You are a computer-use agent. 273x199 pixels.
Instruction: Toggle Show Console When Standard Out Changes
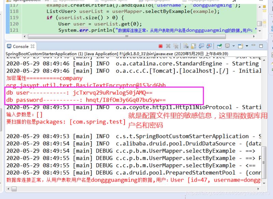[x=201, y=46]
